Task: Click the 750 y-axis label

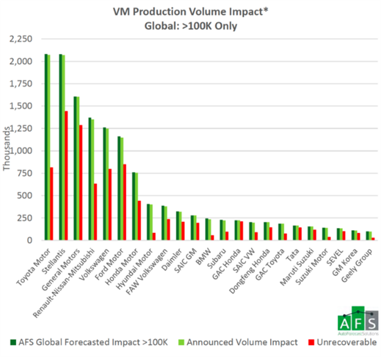Action: pyautogui.click(x=24, y=173)
